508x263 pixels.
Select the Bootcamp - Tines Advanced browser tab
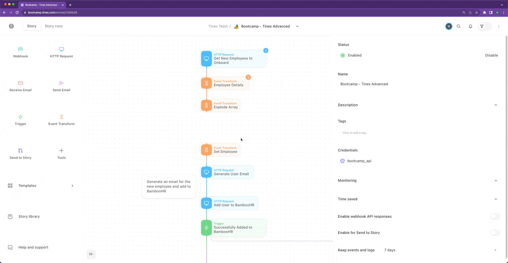point(42,5)
